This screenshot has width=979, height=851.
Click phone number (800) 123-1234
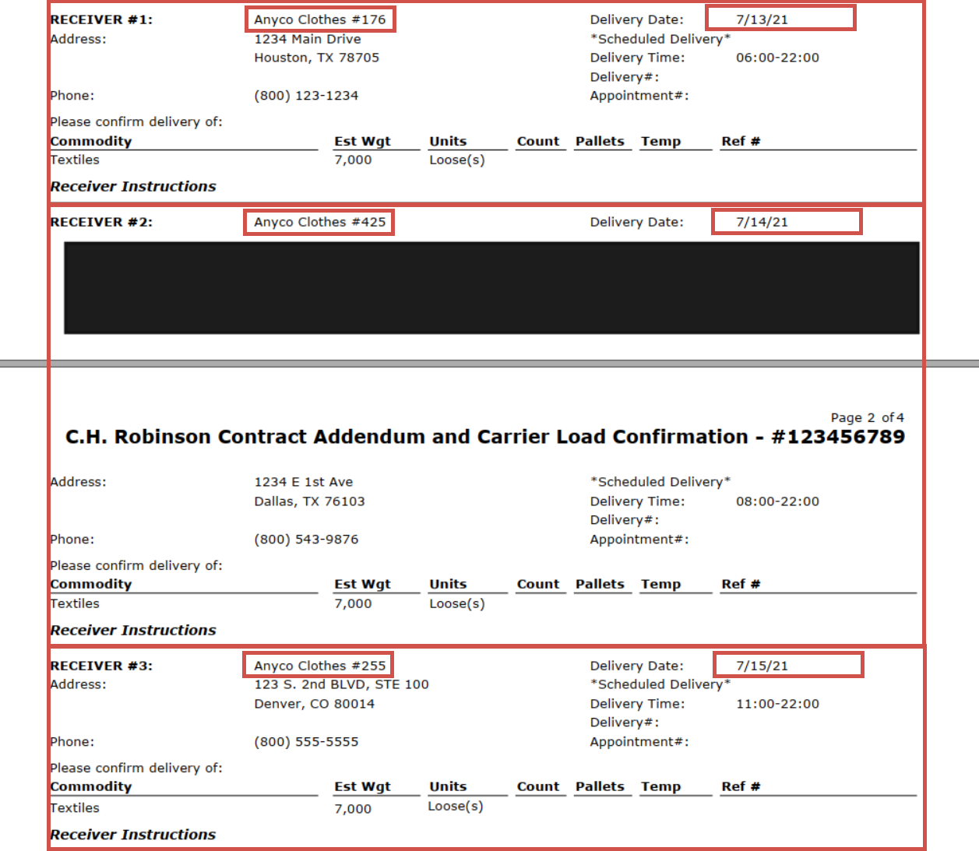click(x=306, y=96)
